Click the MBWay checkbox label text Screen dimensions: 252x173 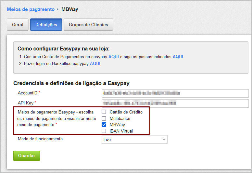[117, 125]
